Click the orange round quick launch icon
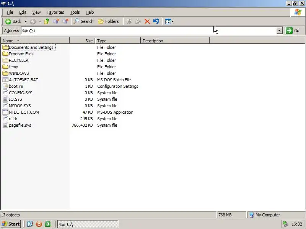 click(39, 224)
